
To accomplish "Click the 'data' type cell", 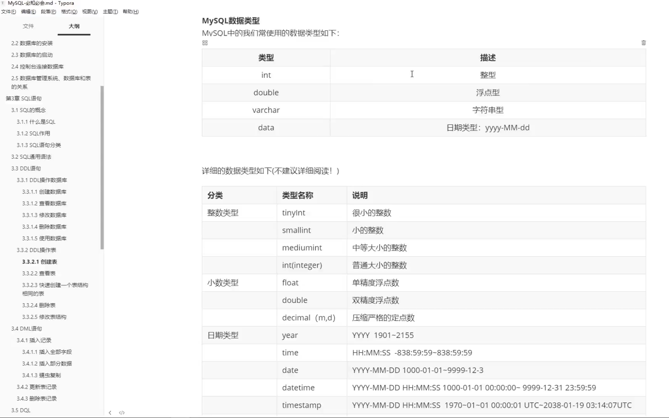I will tap(266, 128).
